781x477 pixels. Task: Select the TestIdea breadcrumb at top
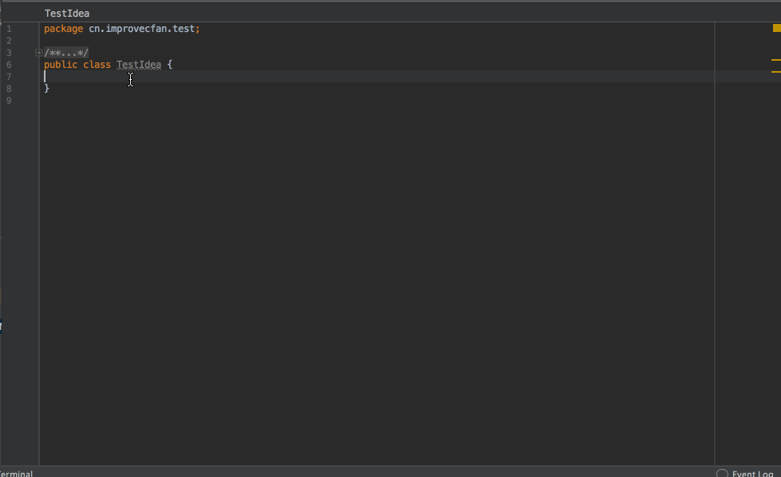(x=67, y=14)
